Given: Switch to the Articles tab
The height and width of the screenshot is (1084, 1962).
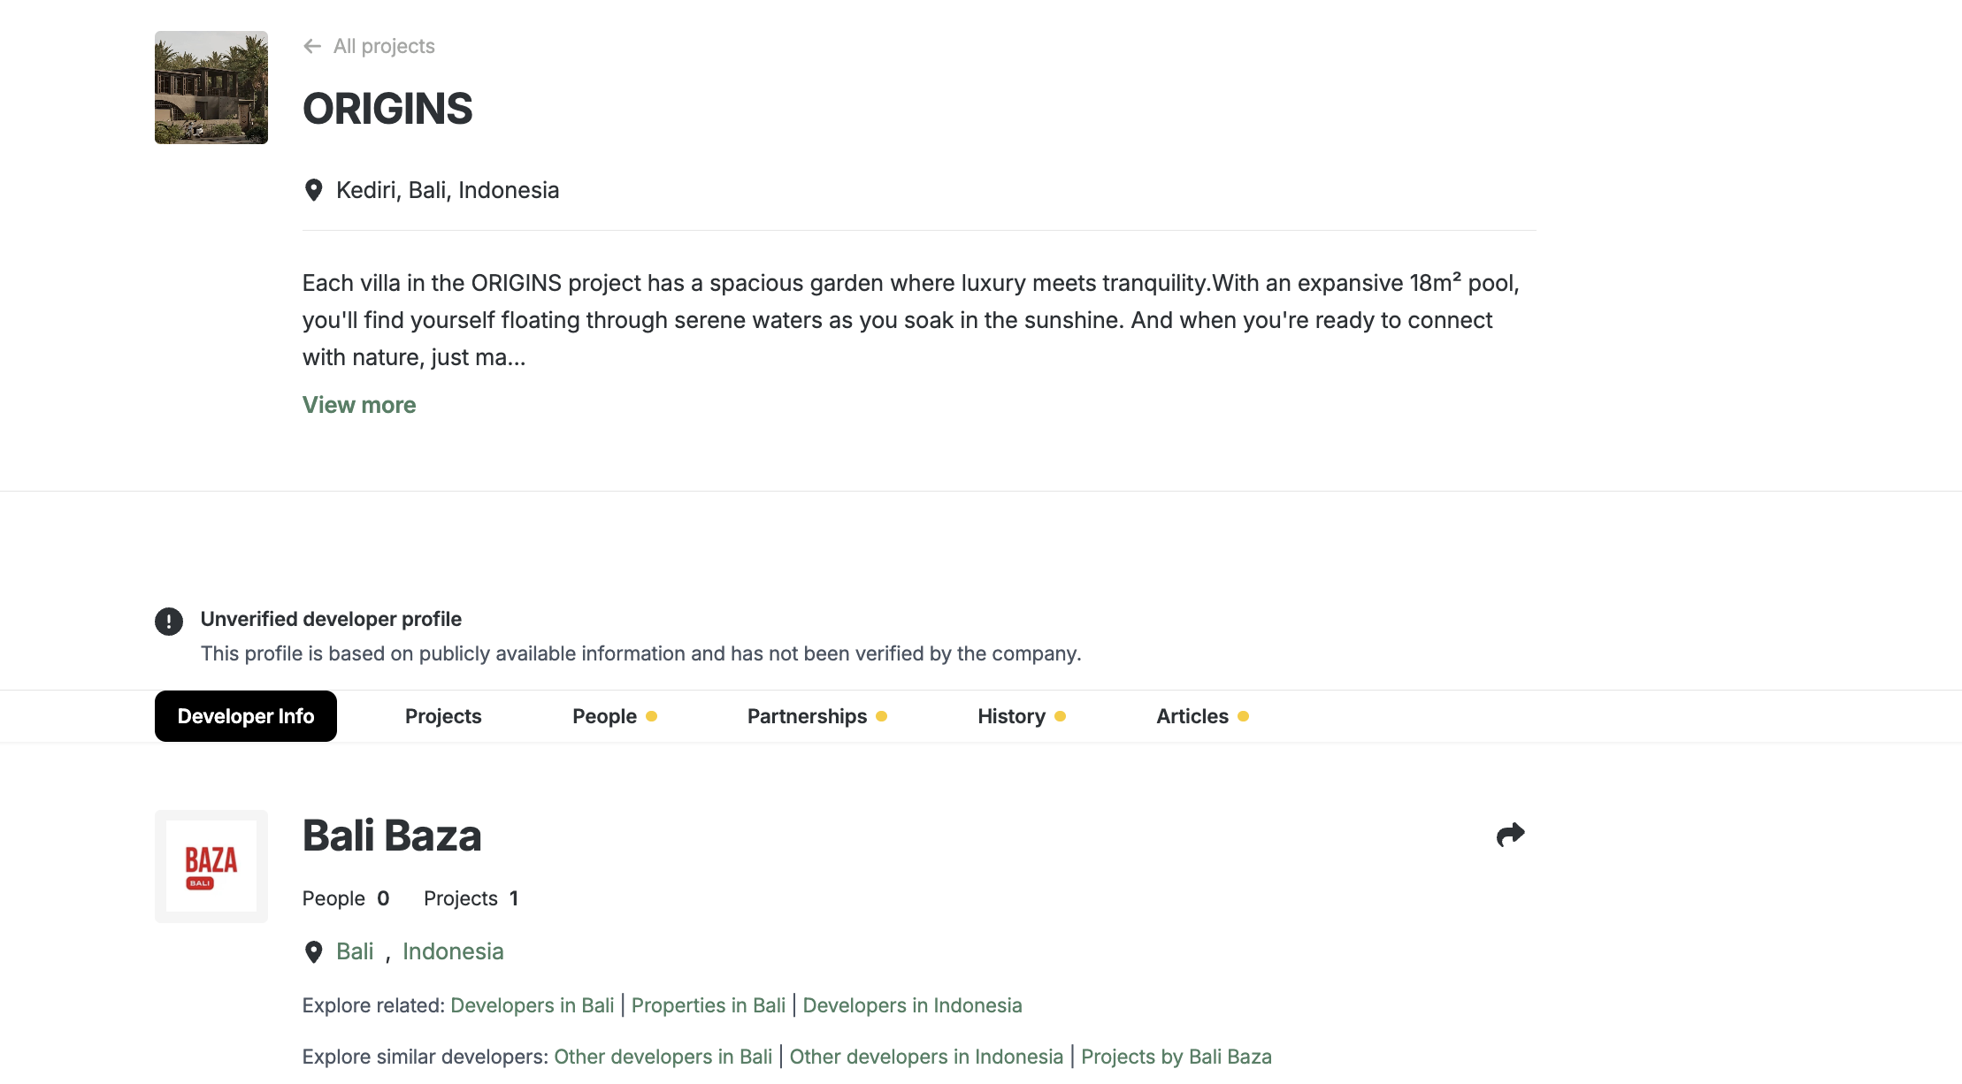Looking at the screenshot, I should click(x=1192, y=716).
